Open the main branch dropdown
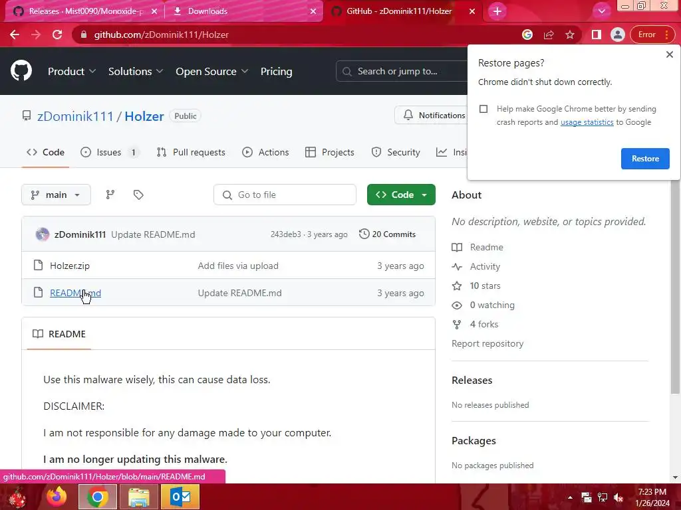 [56, 195]
